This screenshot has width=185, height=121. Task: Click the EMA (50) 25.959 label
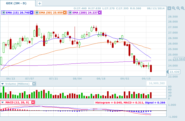51,13
